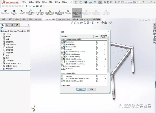Screen dimensions: 156x113
Task: Enable the PhotoView 360 add-in checkbox
Action: 62,47
